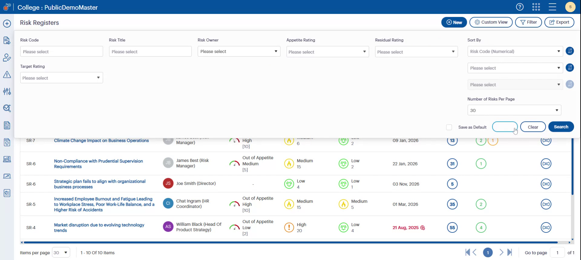Type in the Risk Title input field
This screenshot has height=260, width=581.
[x=150, y=52]
